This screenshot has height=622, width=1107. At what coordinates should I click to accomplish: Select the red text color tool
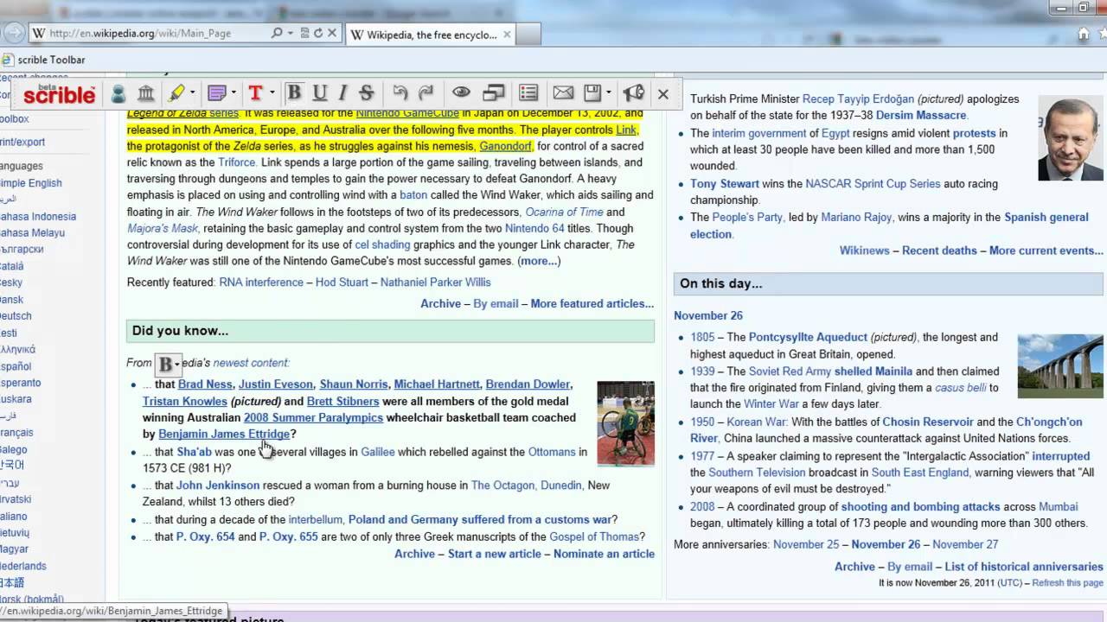click(255, 93)
